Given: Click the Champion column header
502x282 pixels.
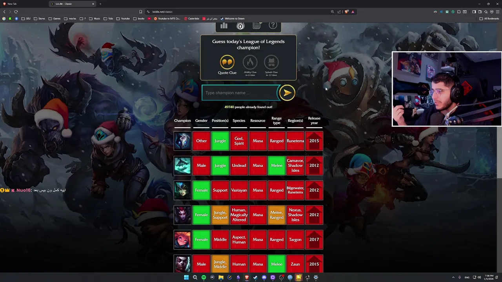Looking at the screenshot, I should click(x=182, y=121).
